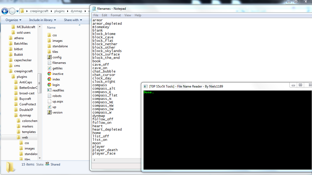Open the css folder in file list
Screen dimensions: 312x175
point(52,35)
